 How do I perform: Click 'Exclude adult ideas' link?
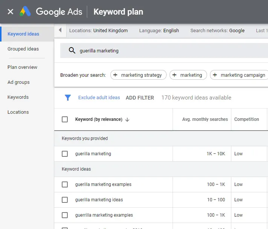click(99, 98)
